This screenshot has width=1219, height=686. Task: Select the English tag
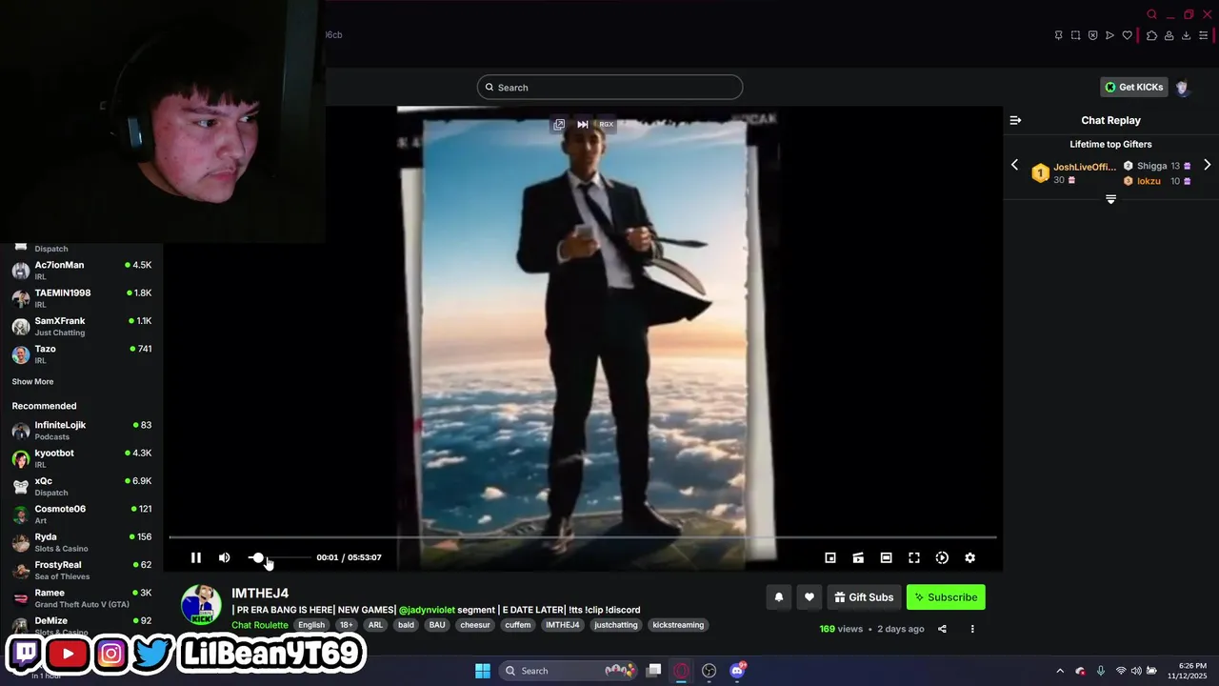311,625
